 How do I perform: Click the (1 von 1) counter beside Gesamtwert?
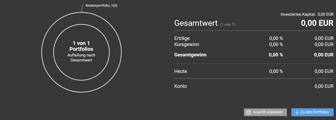pyautogui.click(x=228, y=24)
